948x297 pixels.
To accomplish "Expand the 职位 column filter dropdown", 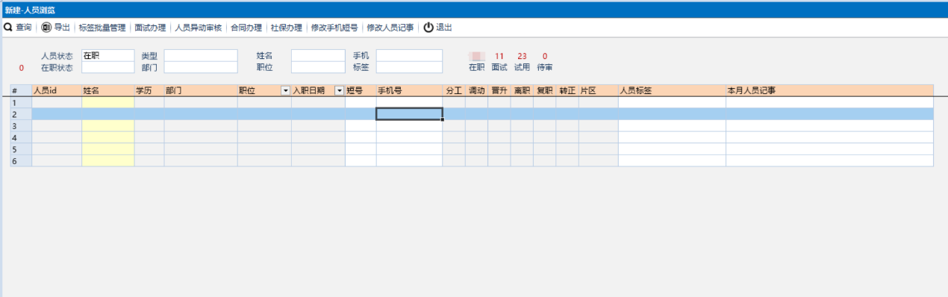I will coord(285,90).
